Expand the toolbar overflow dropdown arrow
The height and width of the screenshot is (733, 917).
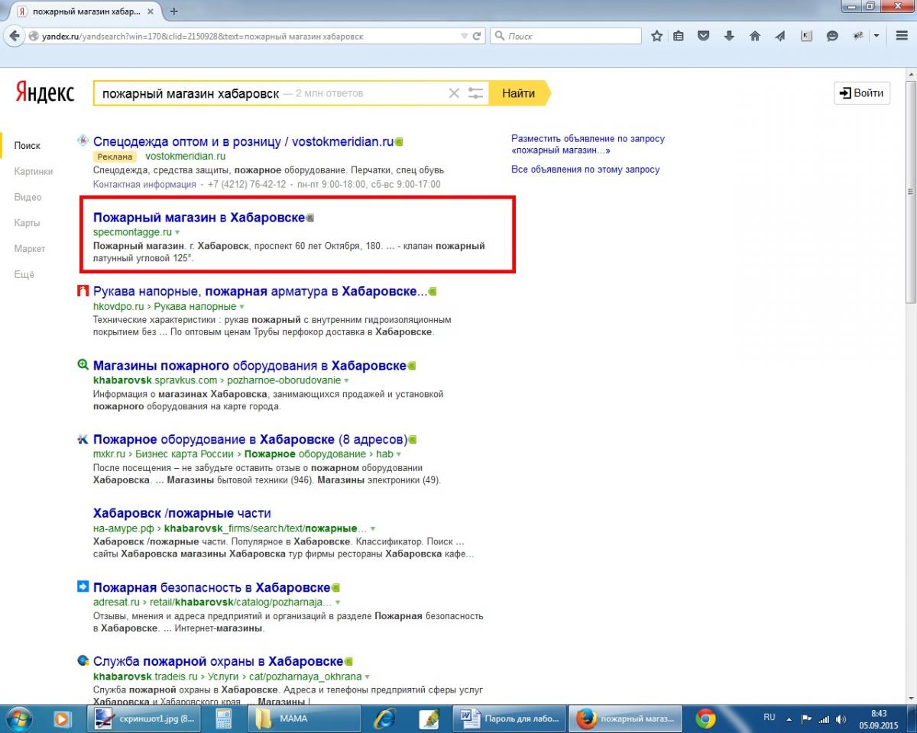[x=876, y=36]
